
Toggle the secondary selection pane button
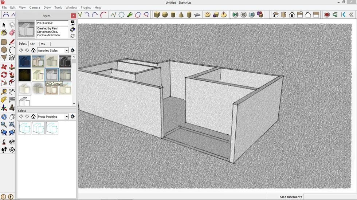tap(72, 23)
